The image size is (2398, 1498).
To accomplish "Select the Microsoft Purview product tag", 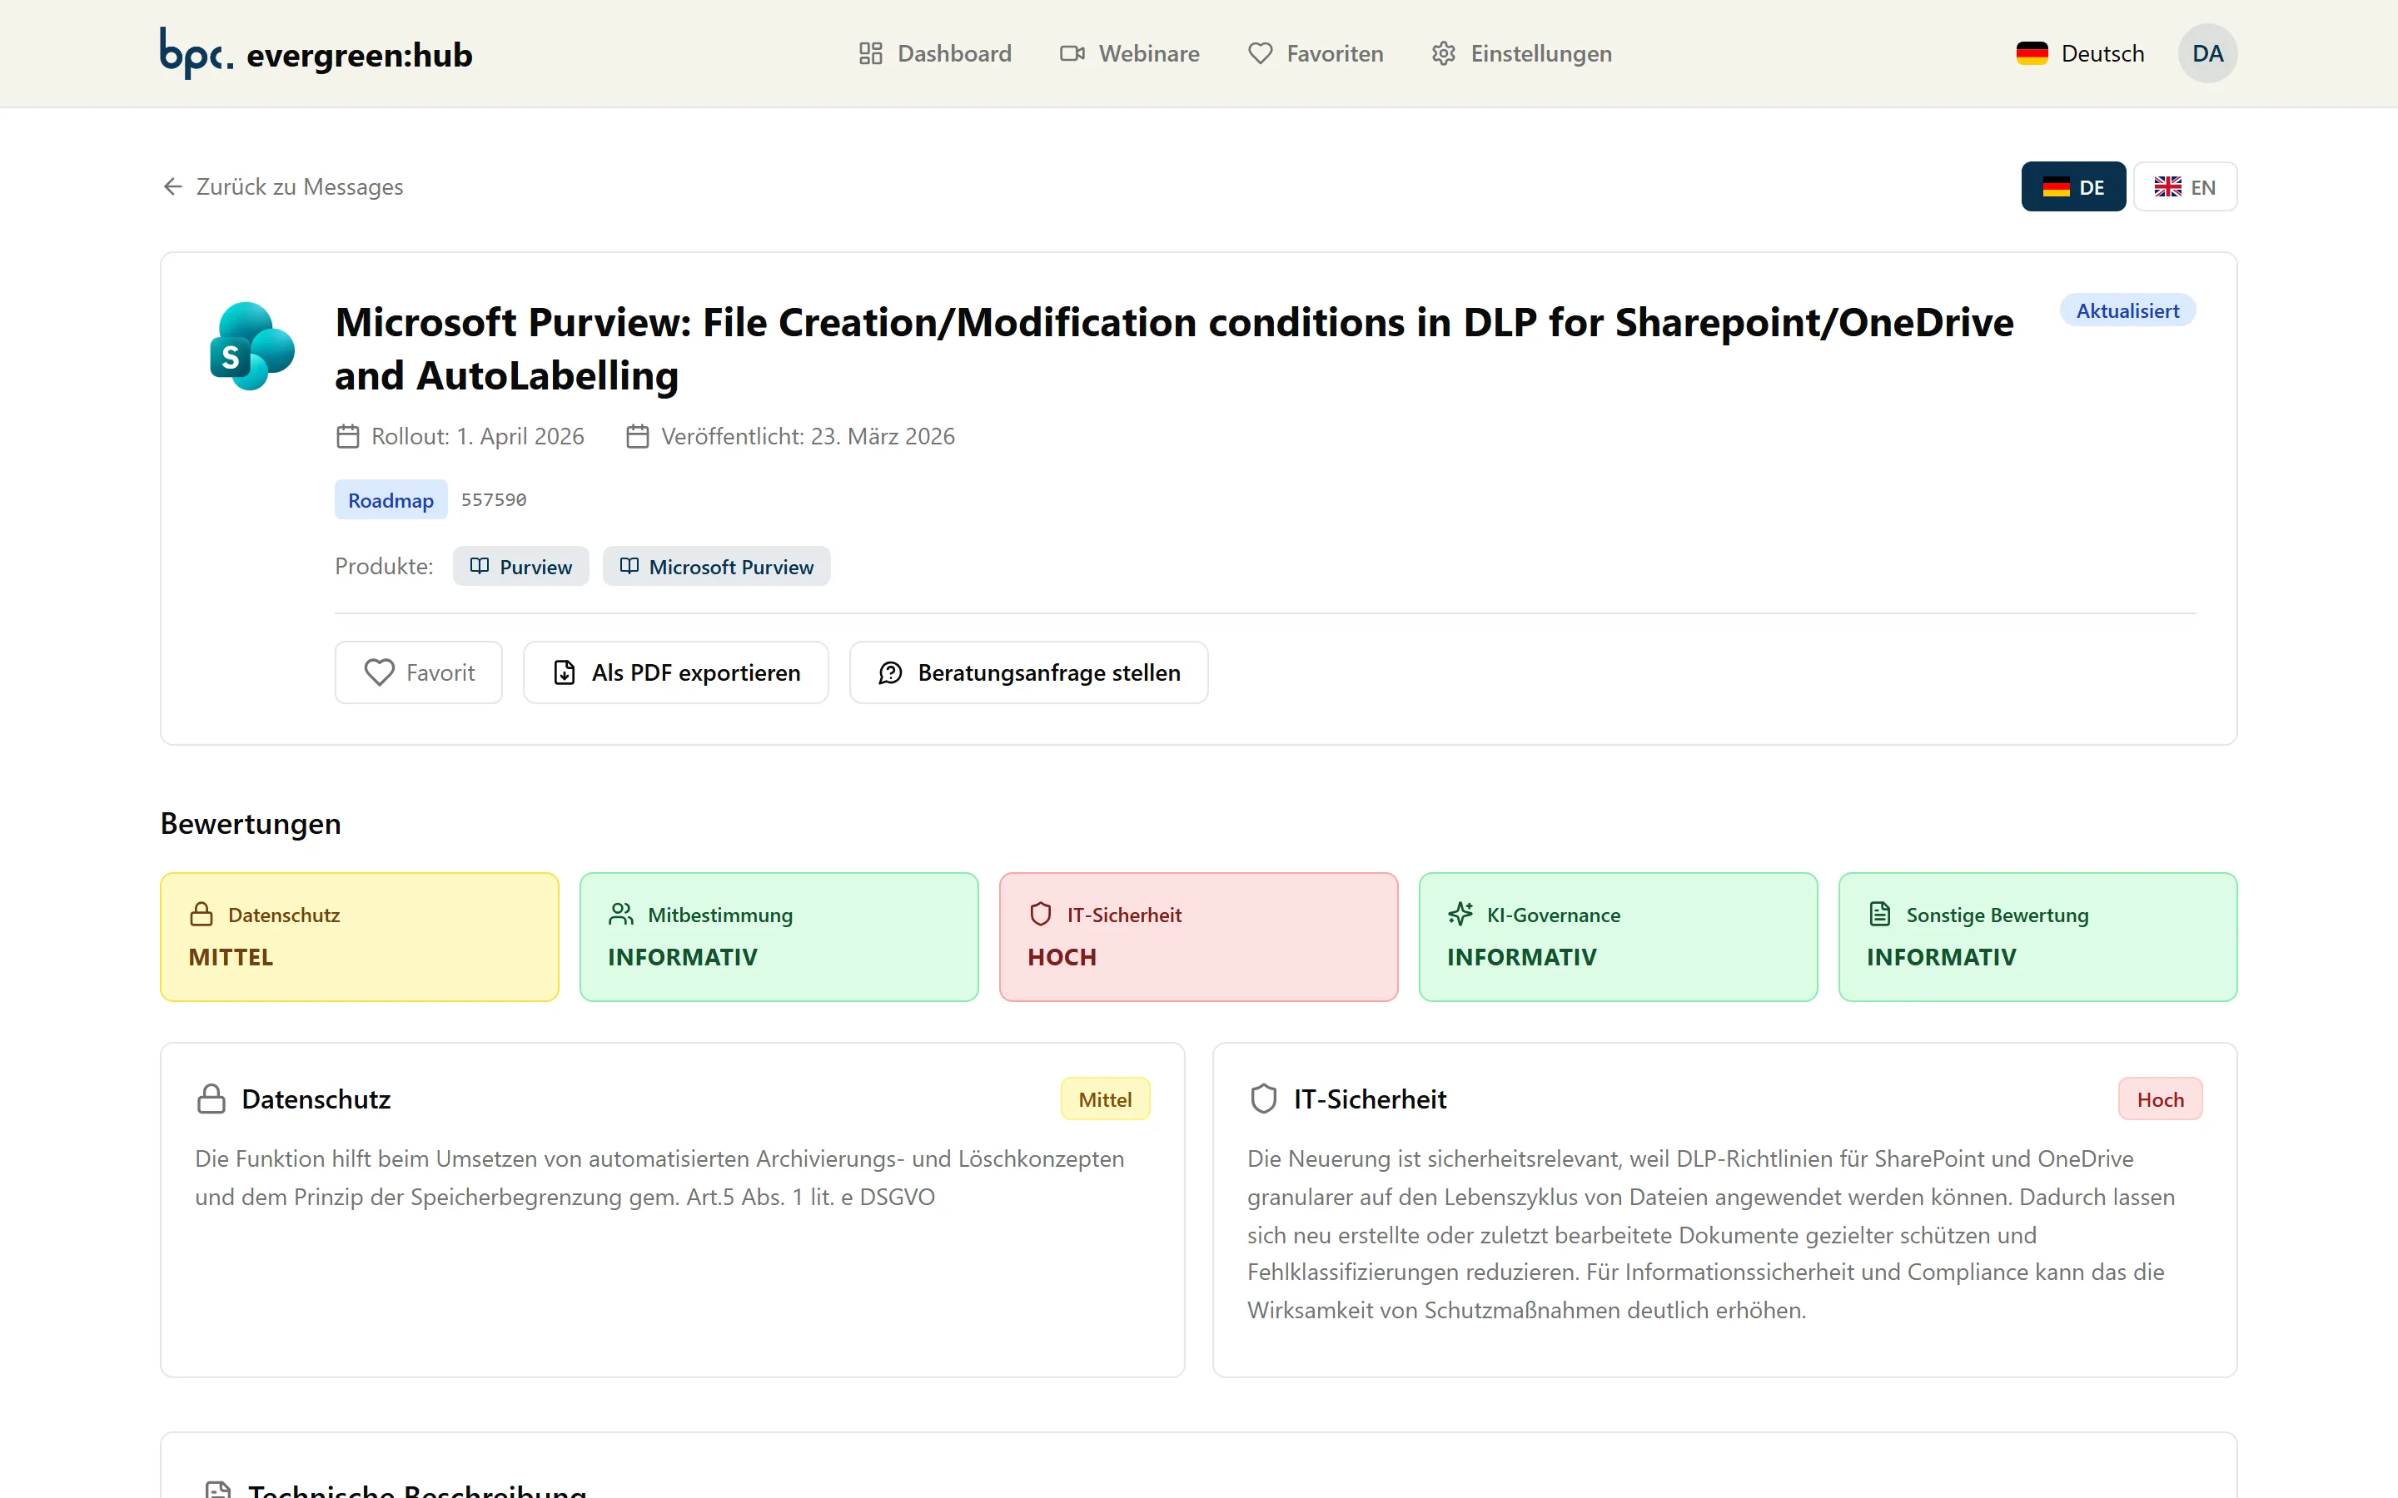I will [x=715, y=566].
